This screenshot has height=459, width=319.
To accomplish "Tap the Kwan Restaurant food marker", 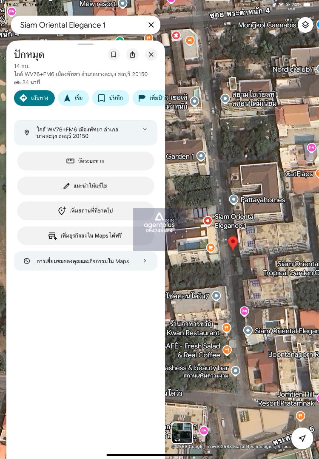I will [x=227, y=328].
